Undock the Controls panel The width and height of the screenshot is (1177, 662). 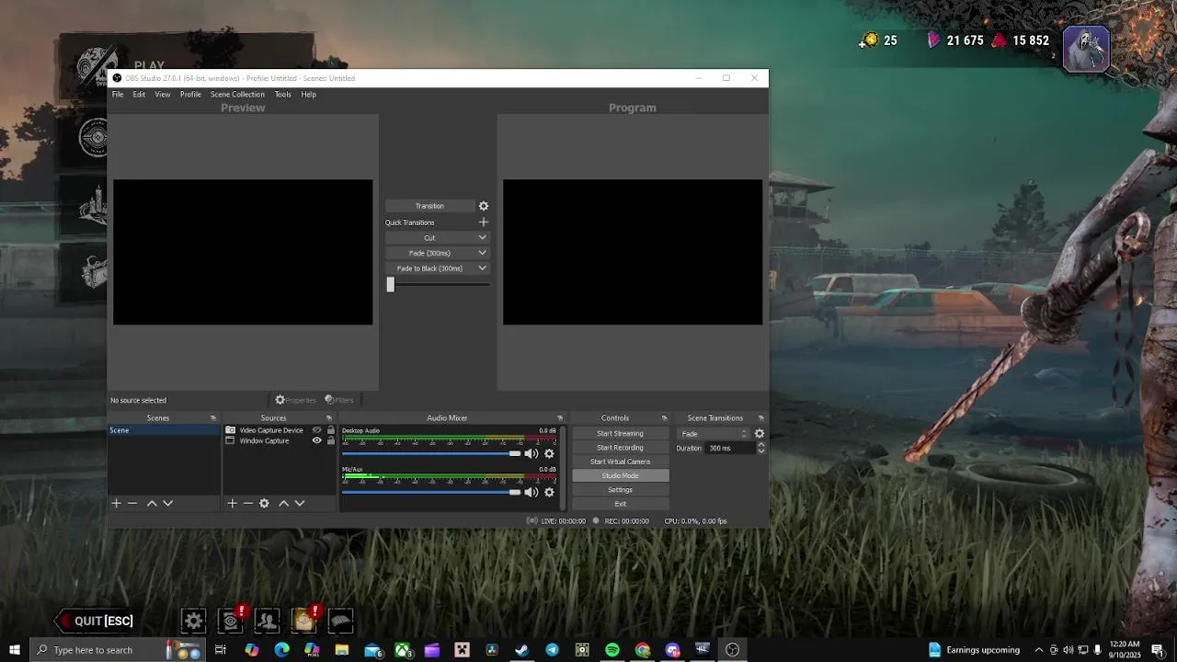(665, 418)
